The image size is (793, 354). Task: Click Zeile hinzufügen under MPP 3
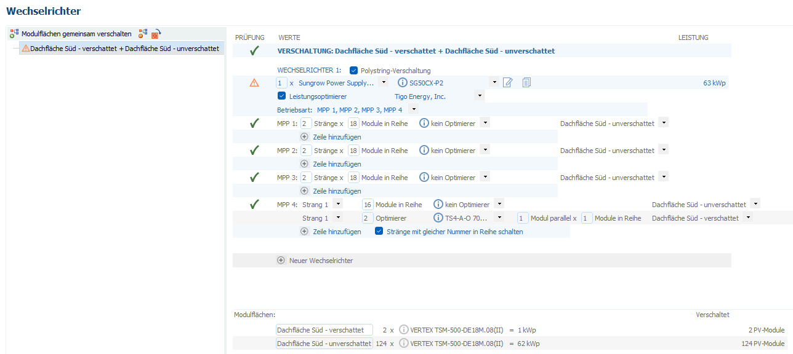(x=337, y=191)
